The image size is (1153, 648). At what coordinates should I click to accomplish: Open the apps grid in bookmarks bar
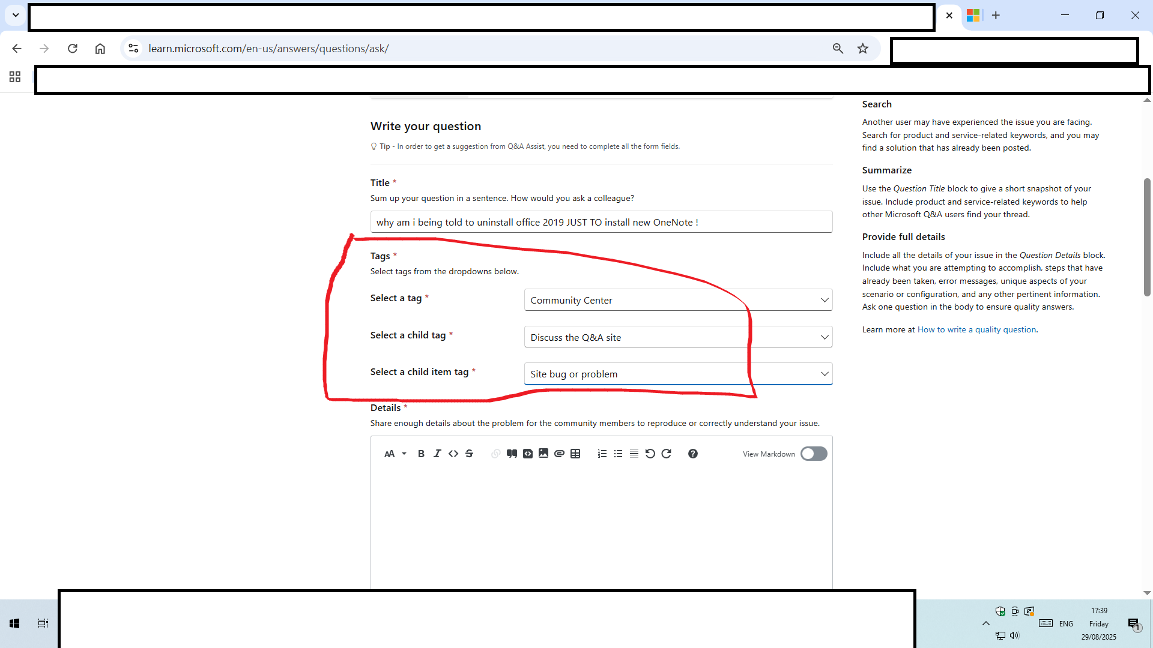(15, 77)
